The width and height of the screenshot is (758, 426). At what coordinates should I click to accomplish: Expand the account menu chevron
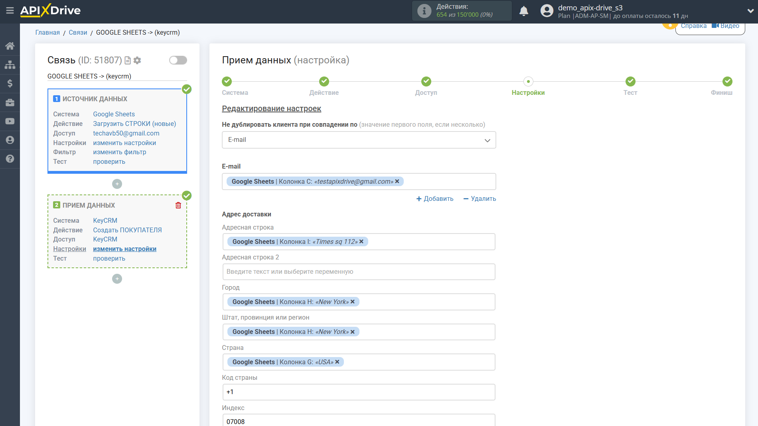[750, 11]
